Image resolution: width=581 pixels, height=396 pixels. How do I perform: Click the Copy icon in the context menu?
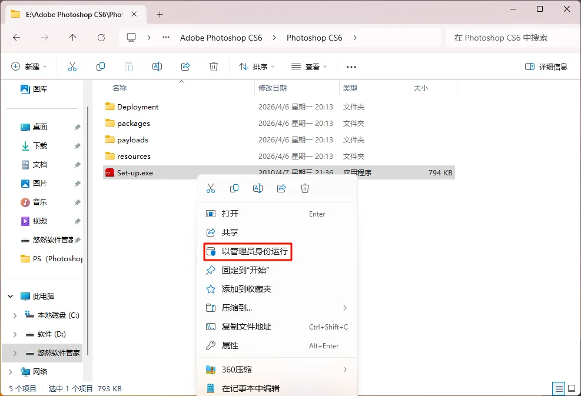click(x=234, y=188)
